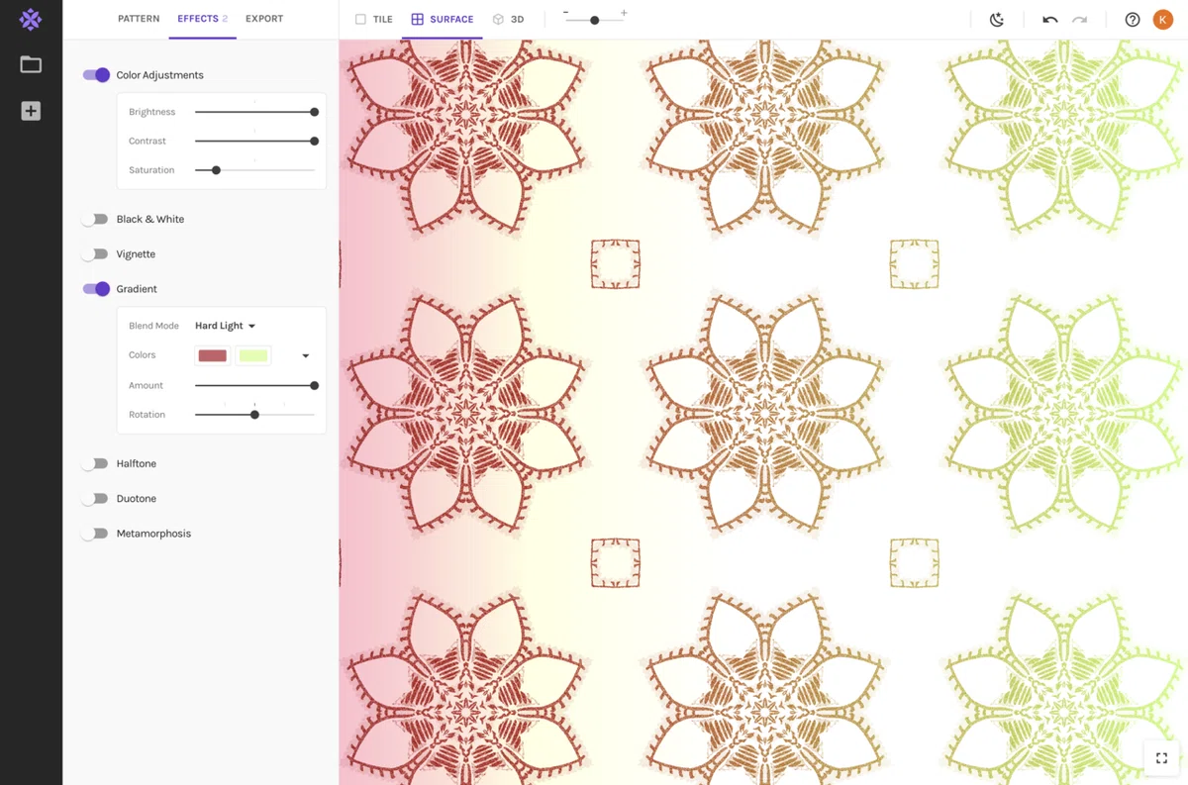
Task: Turn off the Gradient toggle
Action: [x=96, y=289]
